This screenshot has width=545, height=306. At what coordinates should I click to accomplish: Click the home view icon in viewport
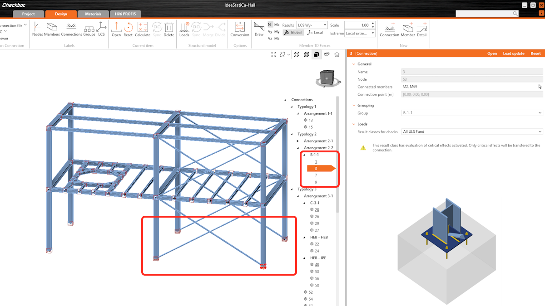[337, 54]
